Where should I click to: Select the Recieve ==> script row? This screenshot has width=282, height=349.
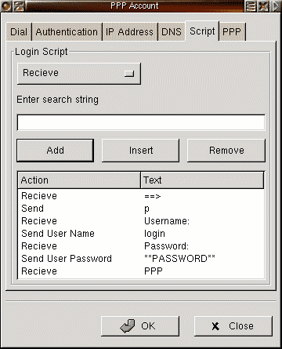point(141,196)
